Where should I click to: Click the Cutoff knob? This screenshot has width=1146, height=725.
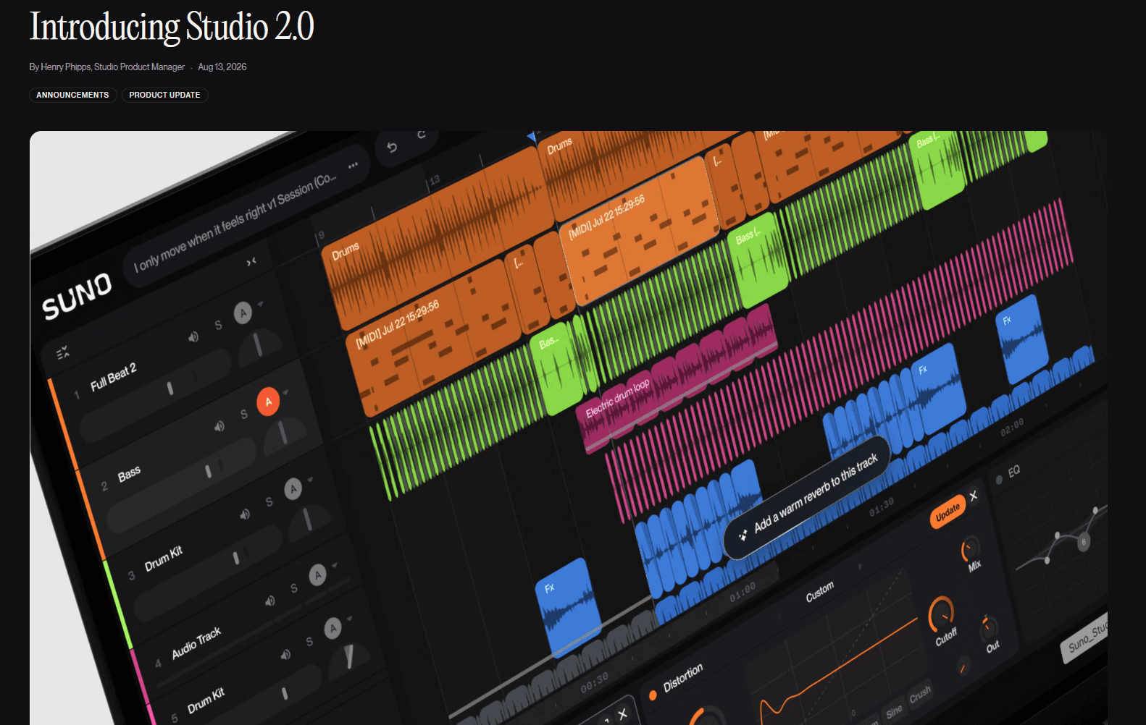click(x=941, y=613)
